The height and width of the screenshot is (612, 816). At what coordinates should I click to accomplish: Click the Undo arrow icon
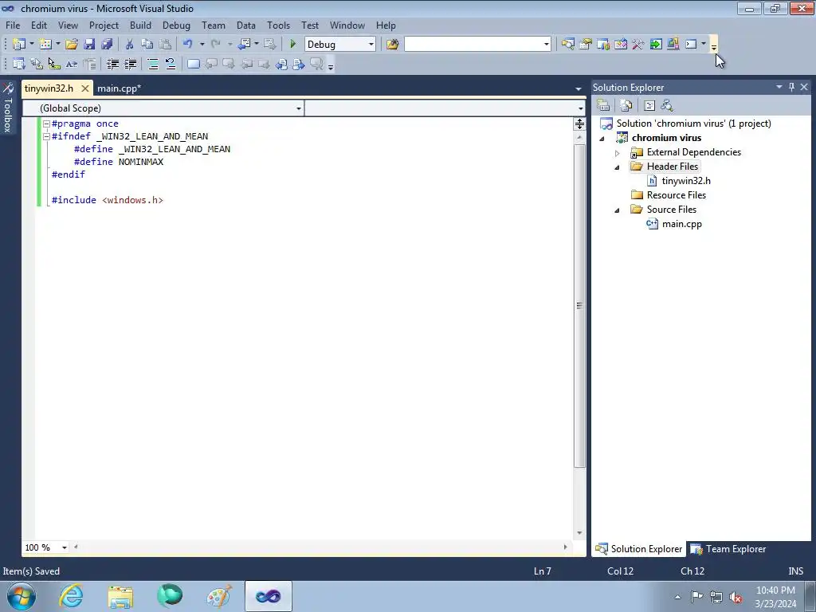click(188, 45)
